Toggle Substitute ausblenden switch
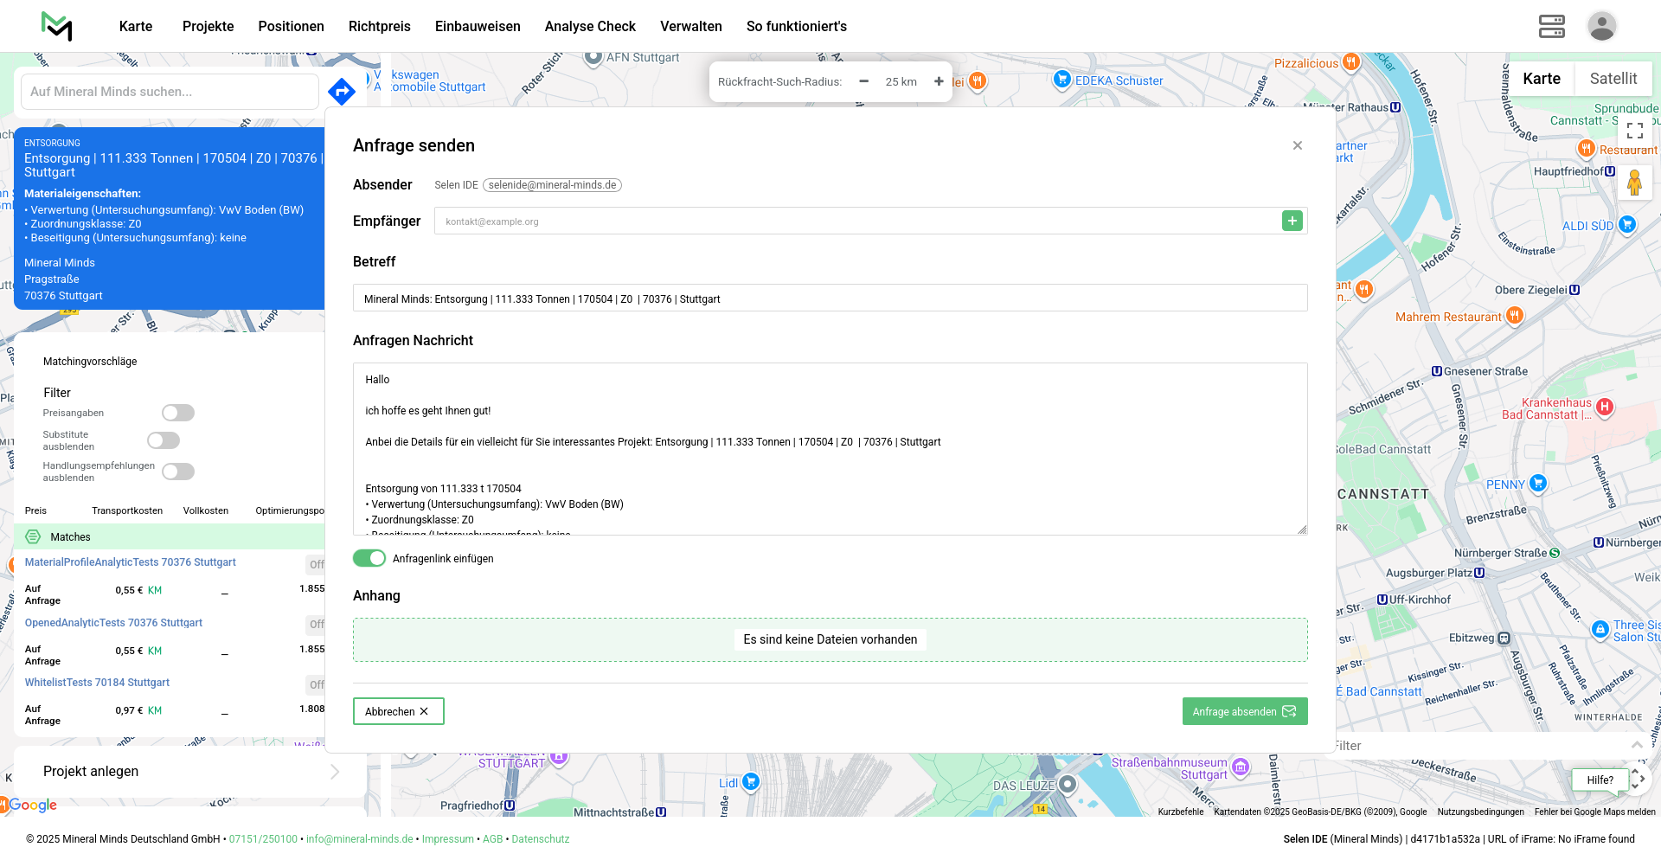Image resolution: width=1661 pixels, height=860 pixels. [x=164, y=440]
